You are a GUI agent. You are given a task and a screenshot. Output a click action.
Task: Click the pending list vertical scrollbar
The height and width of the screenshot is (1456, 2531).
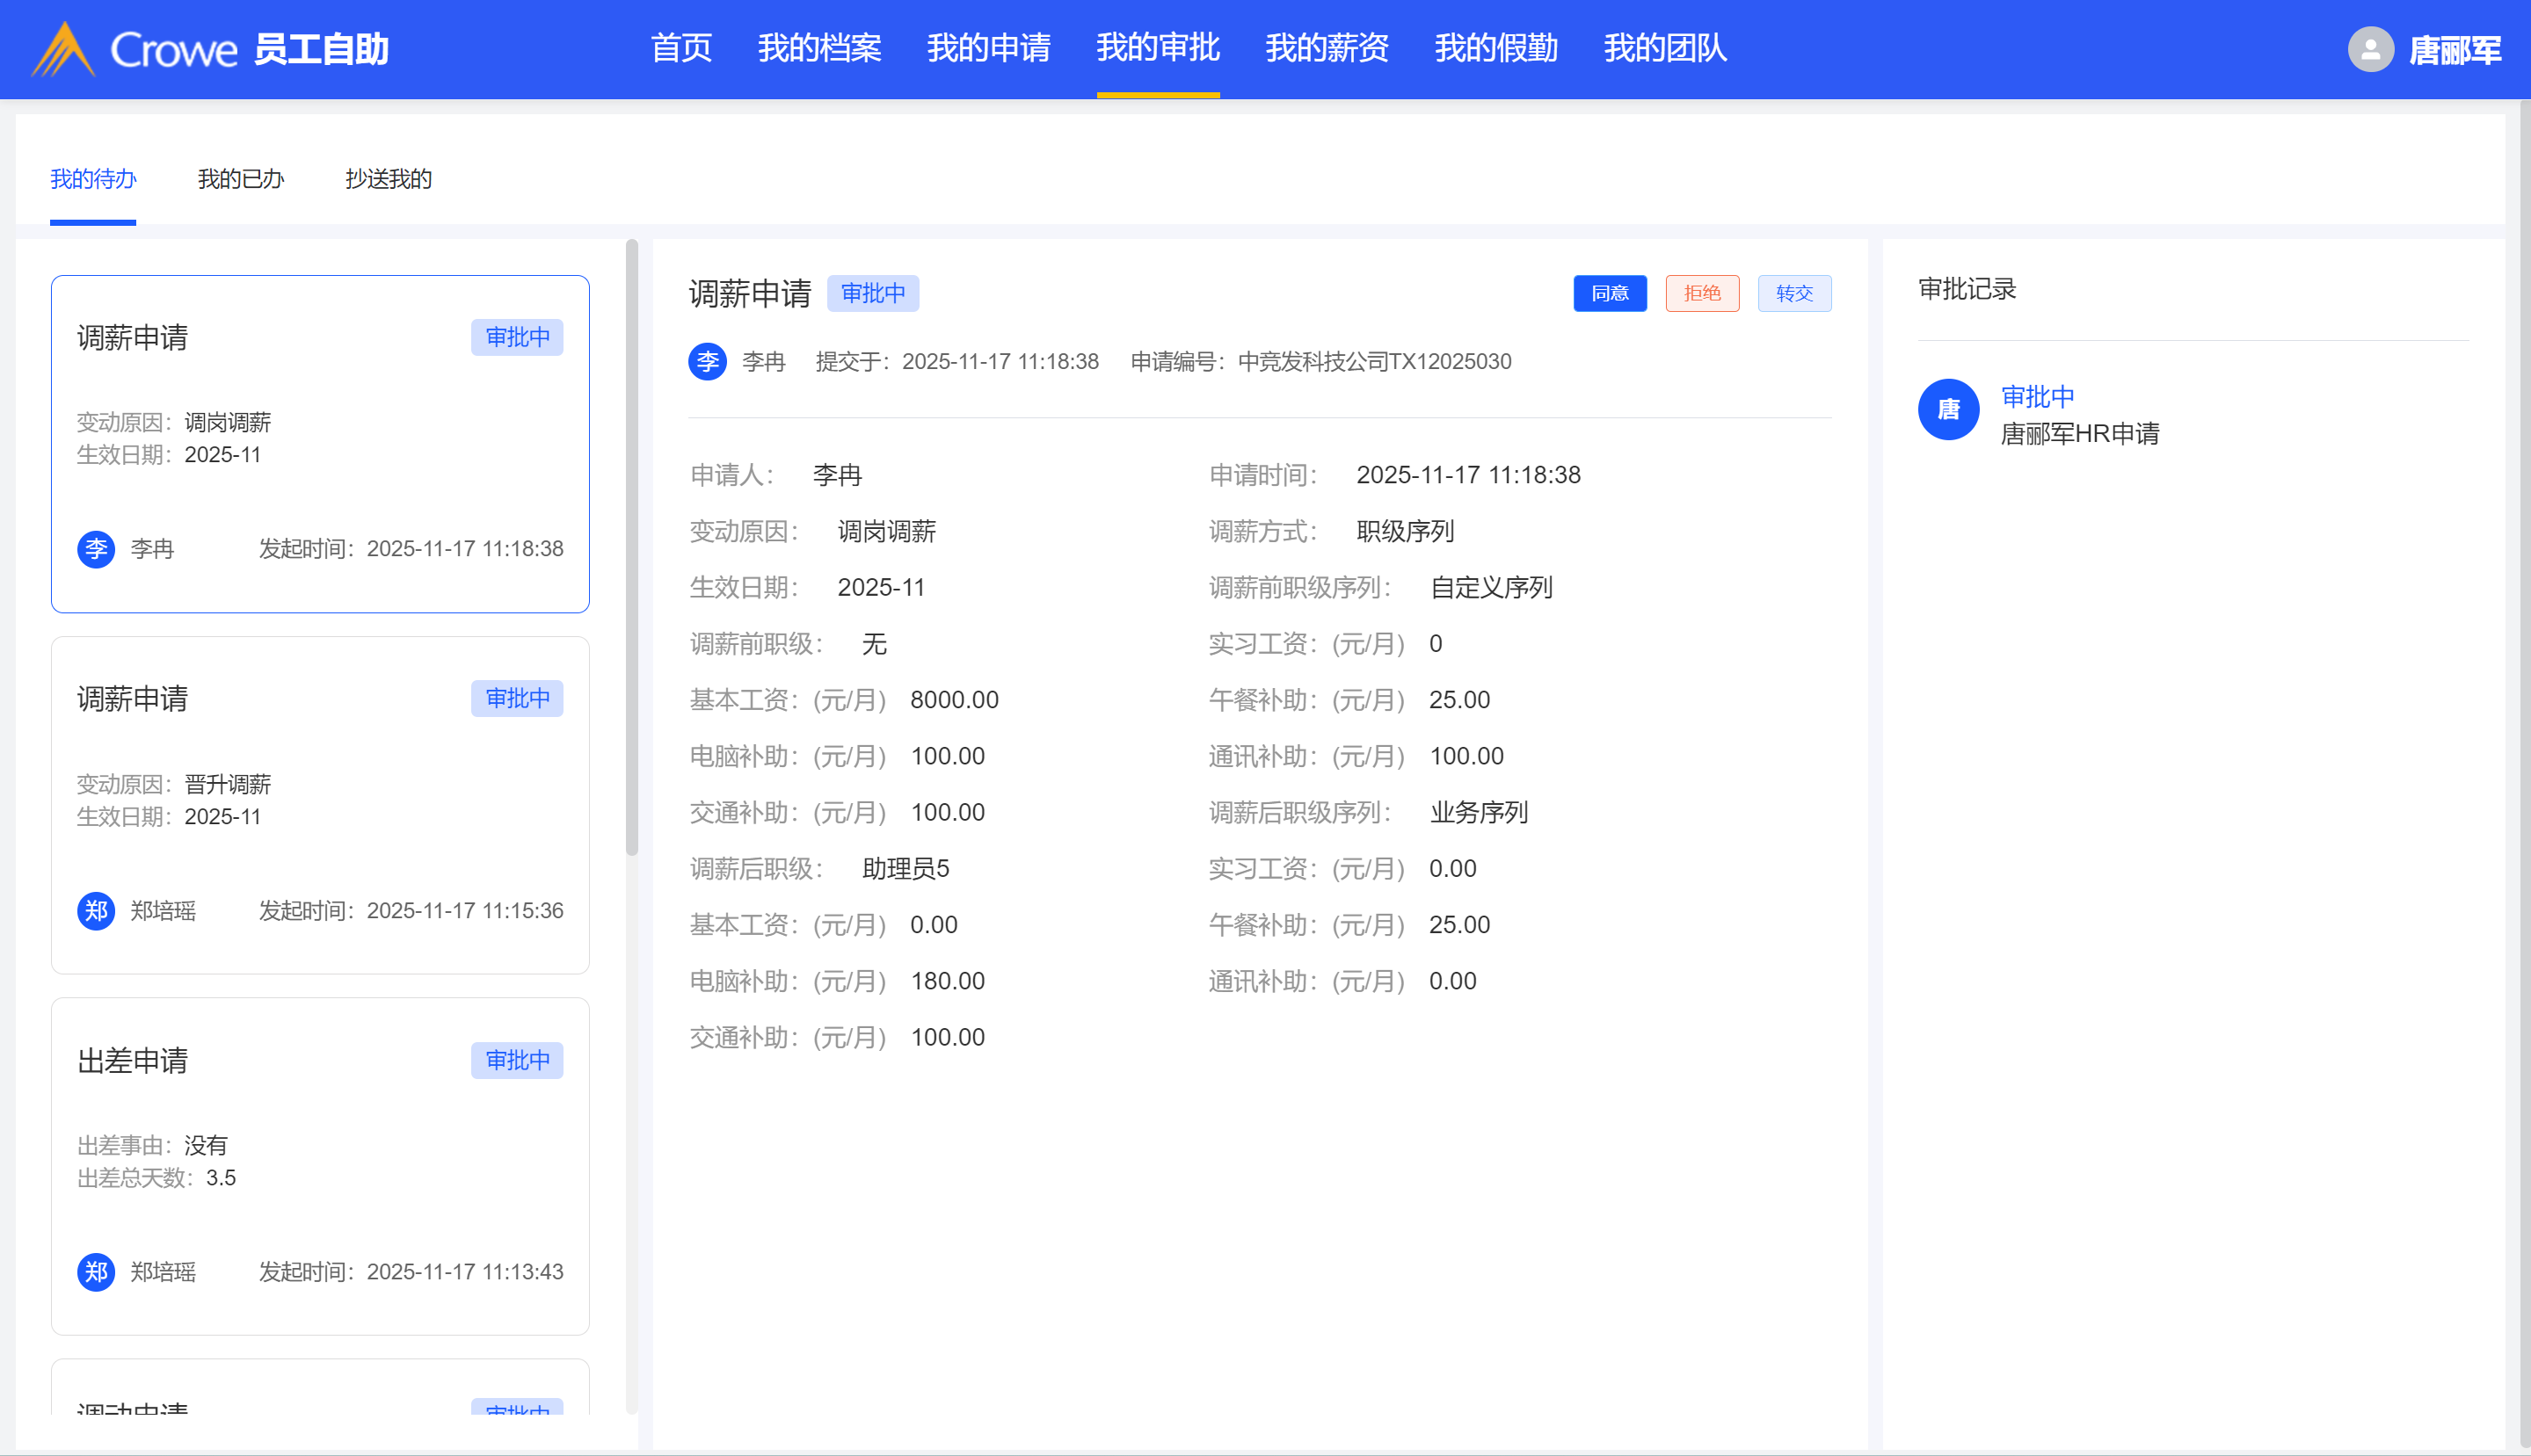coord(631,547)
